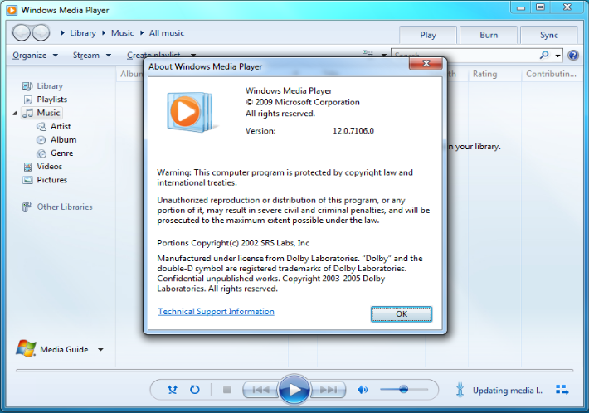This screenshot has width=589, height=413.
Task: Turn shuffle on in playback controls
Action: point(173,390)
